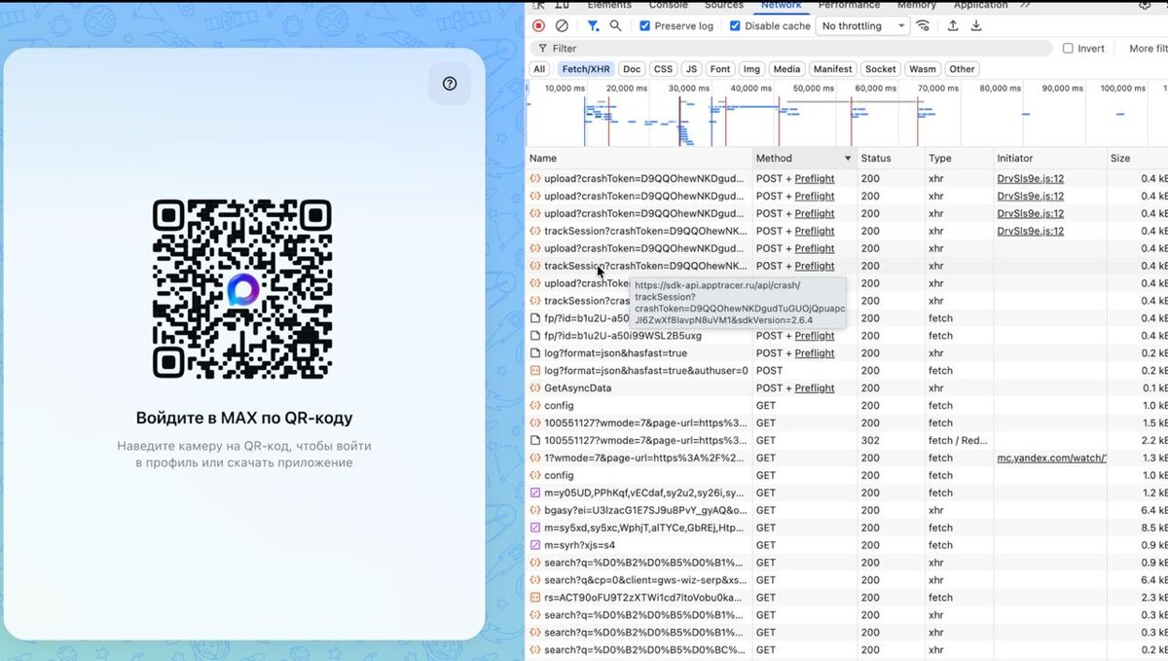The image size is (1168, 661).
Task: Switch to the Application tab
Action: (x=980, y=5)
